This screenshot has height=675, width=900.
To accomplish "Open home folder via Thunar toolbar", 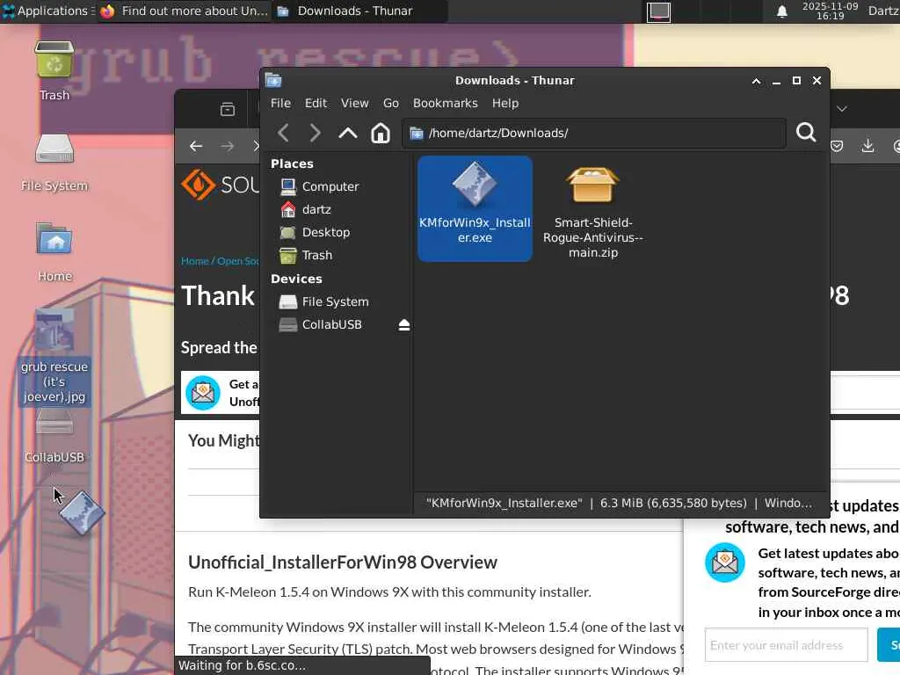I will (380, 134).
